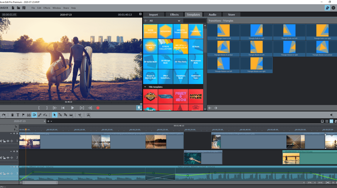Image resolution: width=337 pixels, height=188 pixels.
Task: Open the Share menu
Action: coord(66,8)
